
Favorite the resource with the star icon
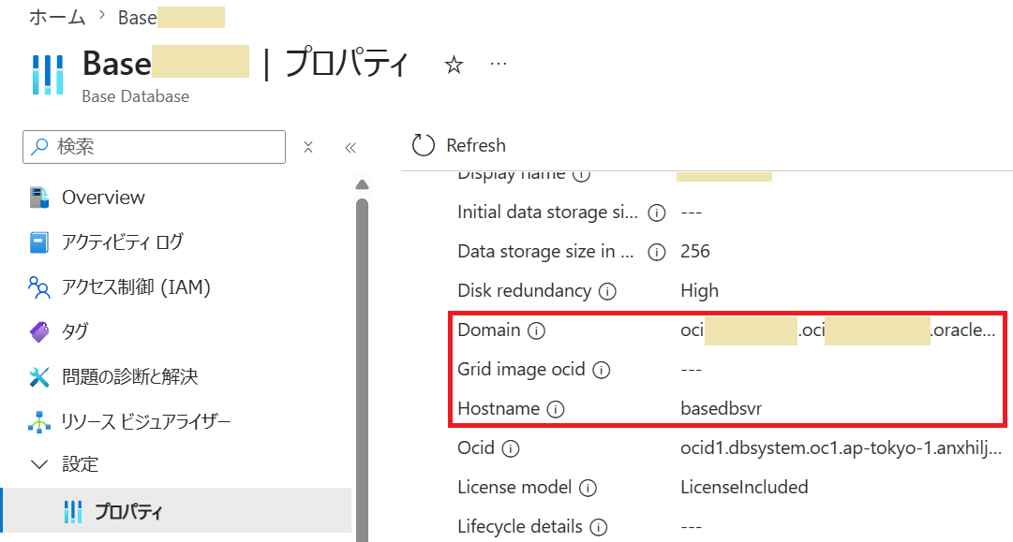point(454,65)
